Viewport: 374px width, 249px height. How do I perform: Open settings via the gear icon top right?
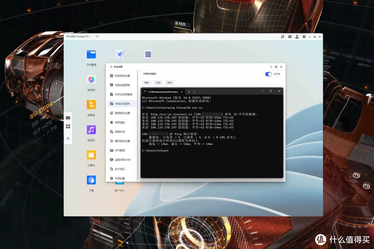click(304, 37)
